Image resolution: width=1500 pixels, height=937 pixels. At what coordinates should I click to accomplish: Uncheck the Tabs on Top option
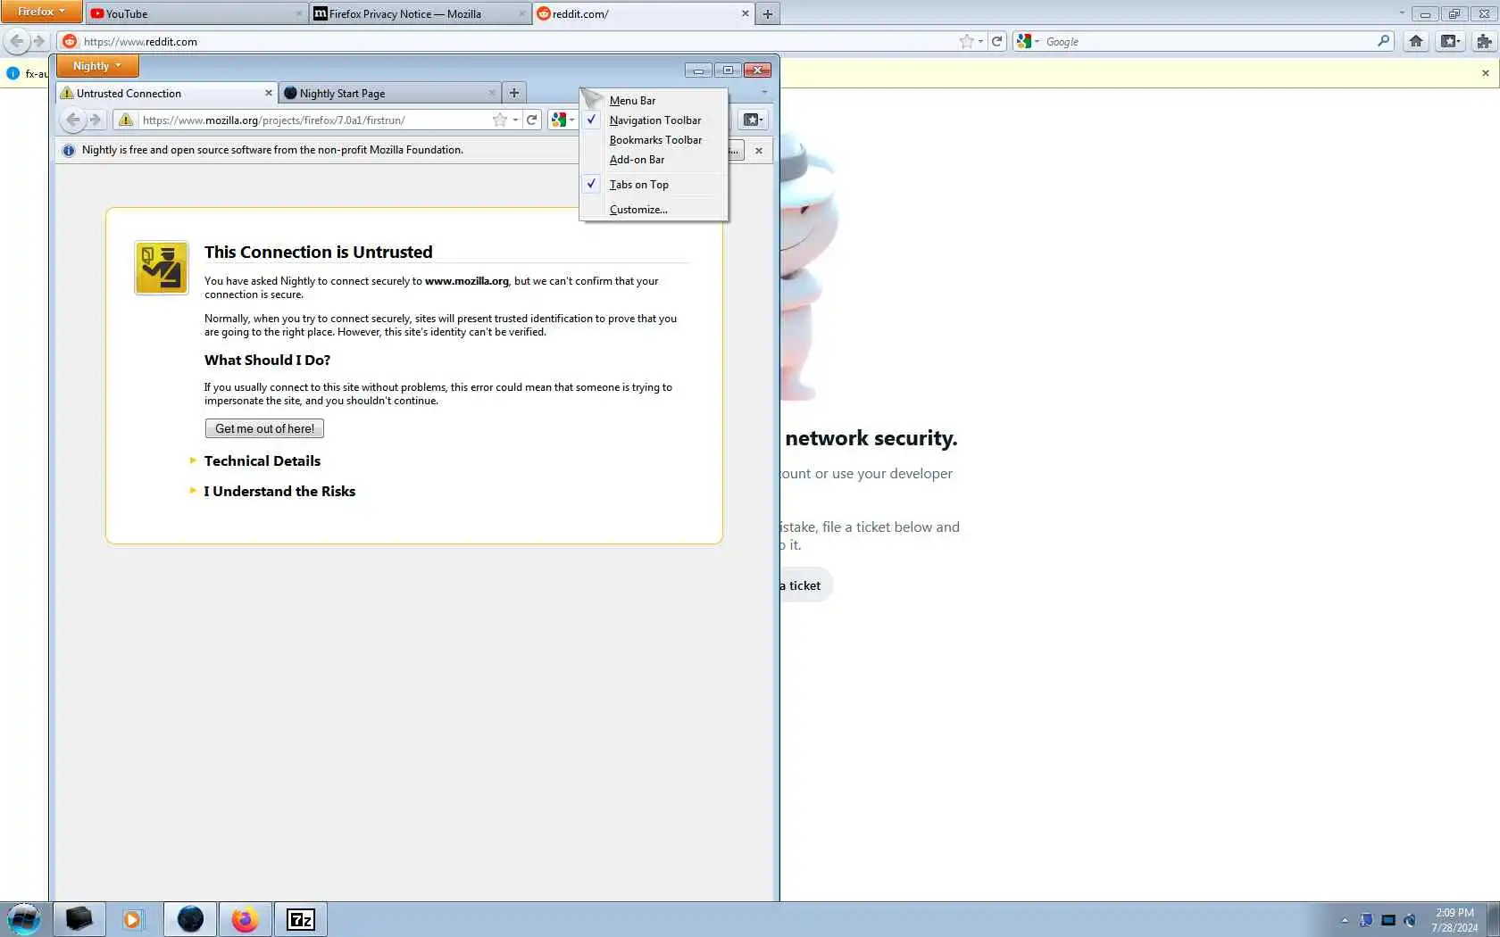coord(654,185)
